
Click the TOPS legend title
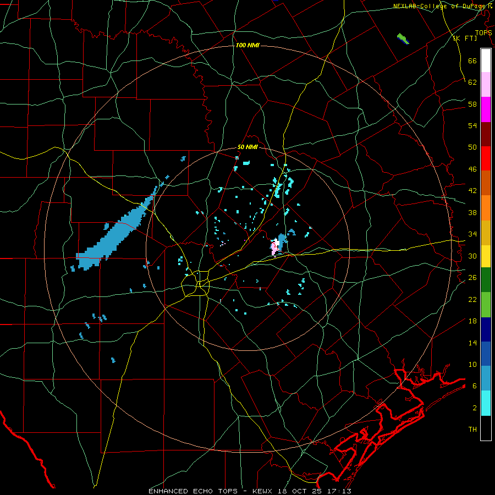(483, 32)
